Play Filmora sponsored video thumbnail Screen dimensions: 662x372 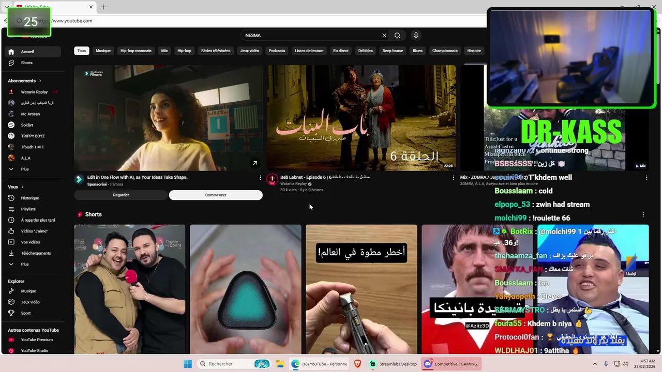click(x=169, y=118)
